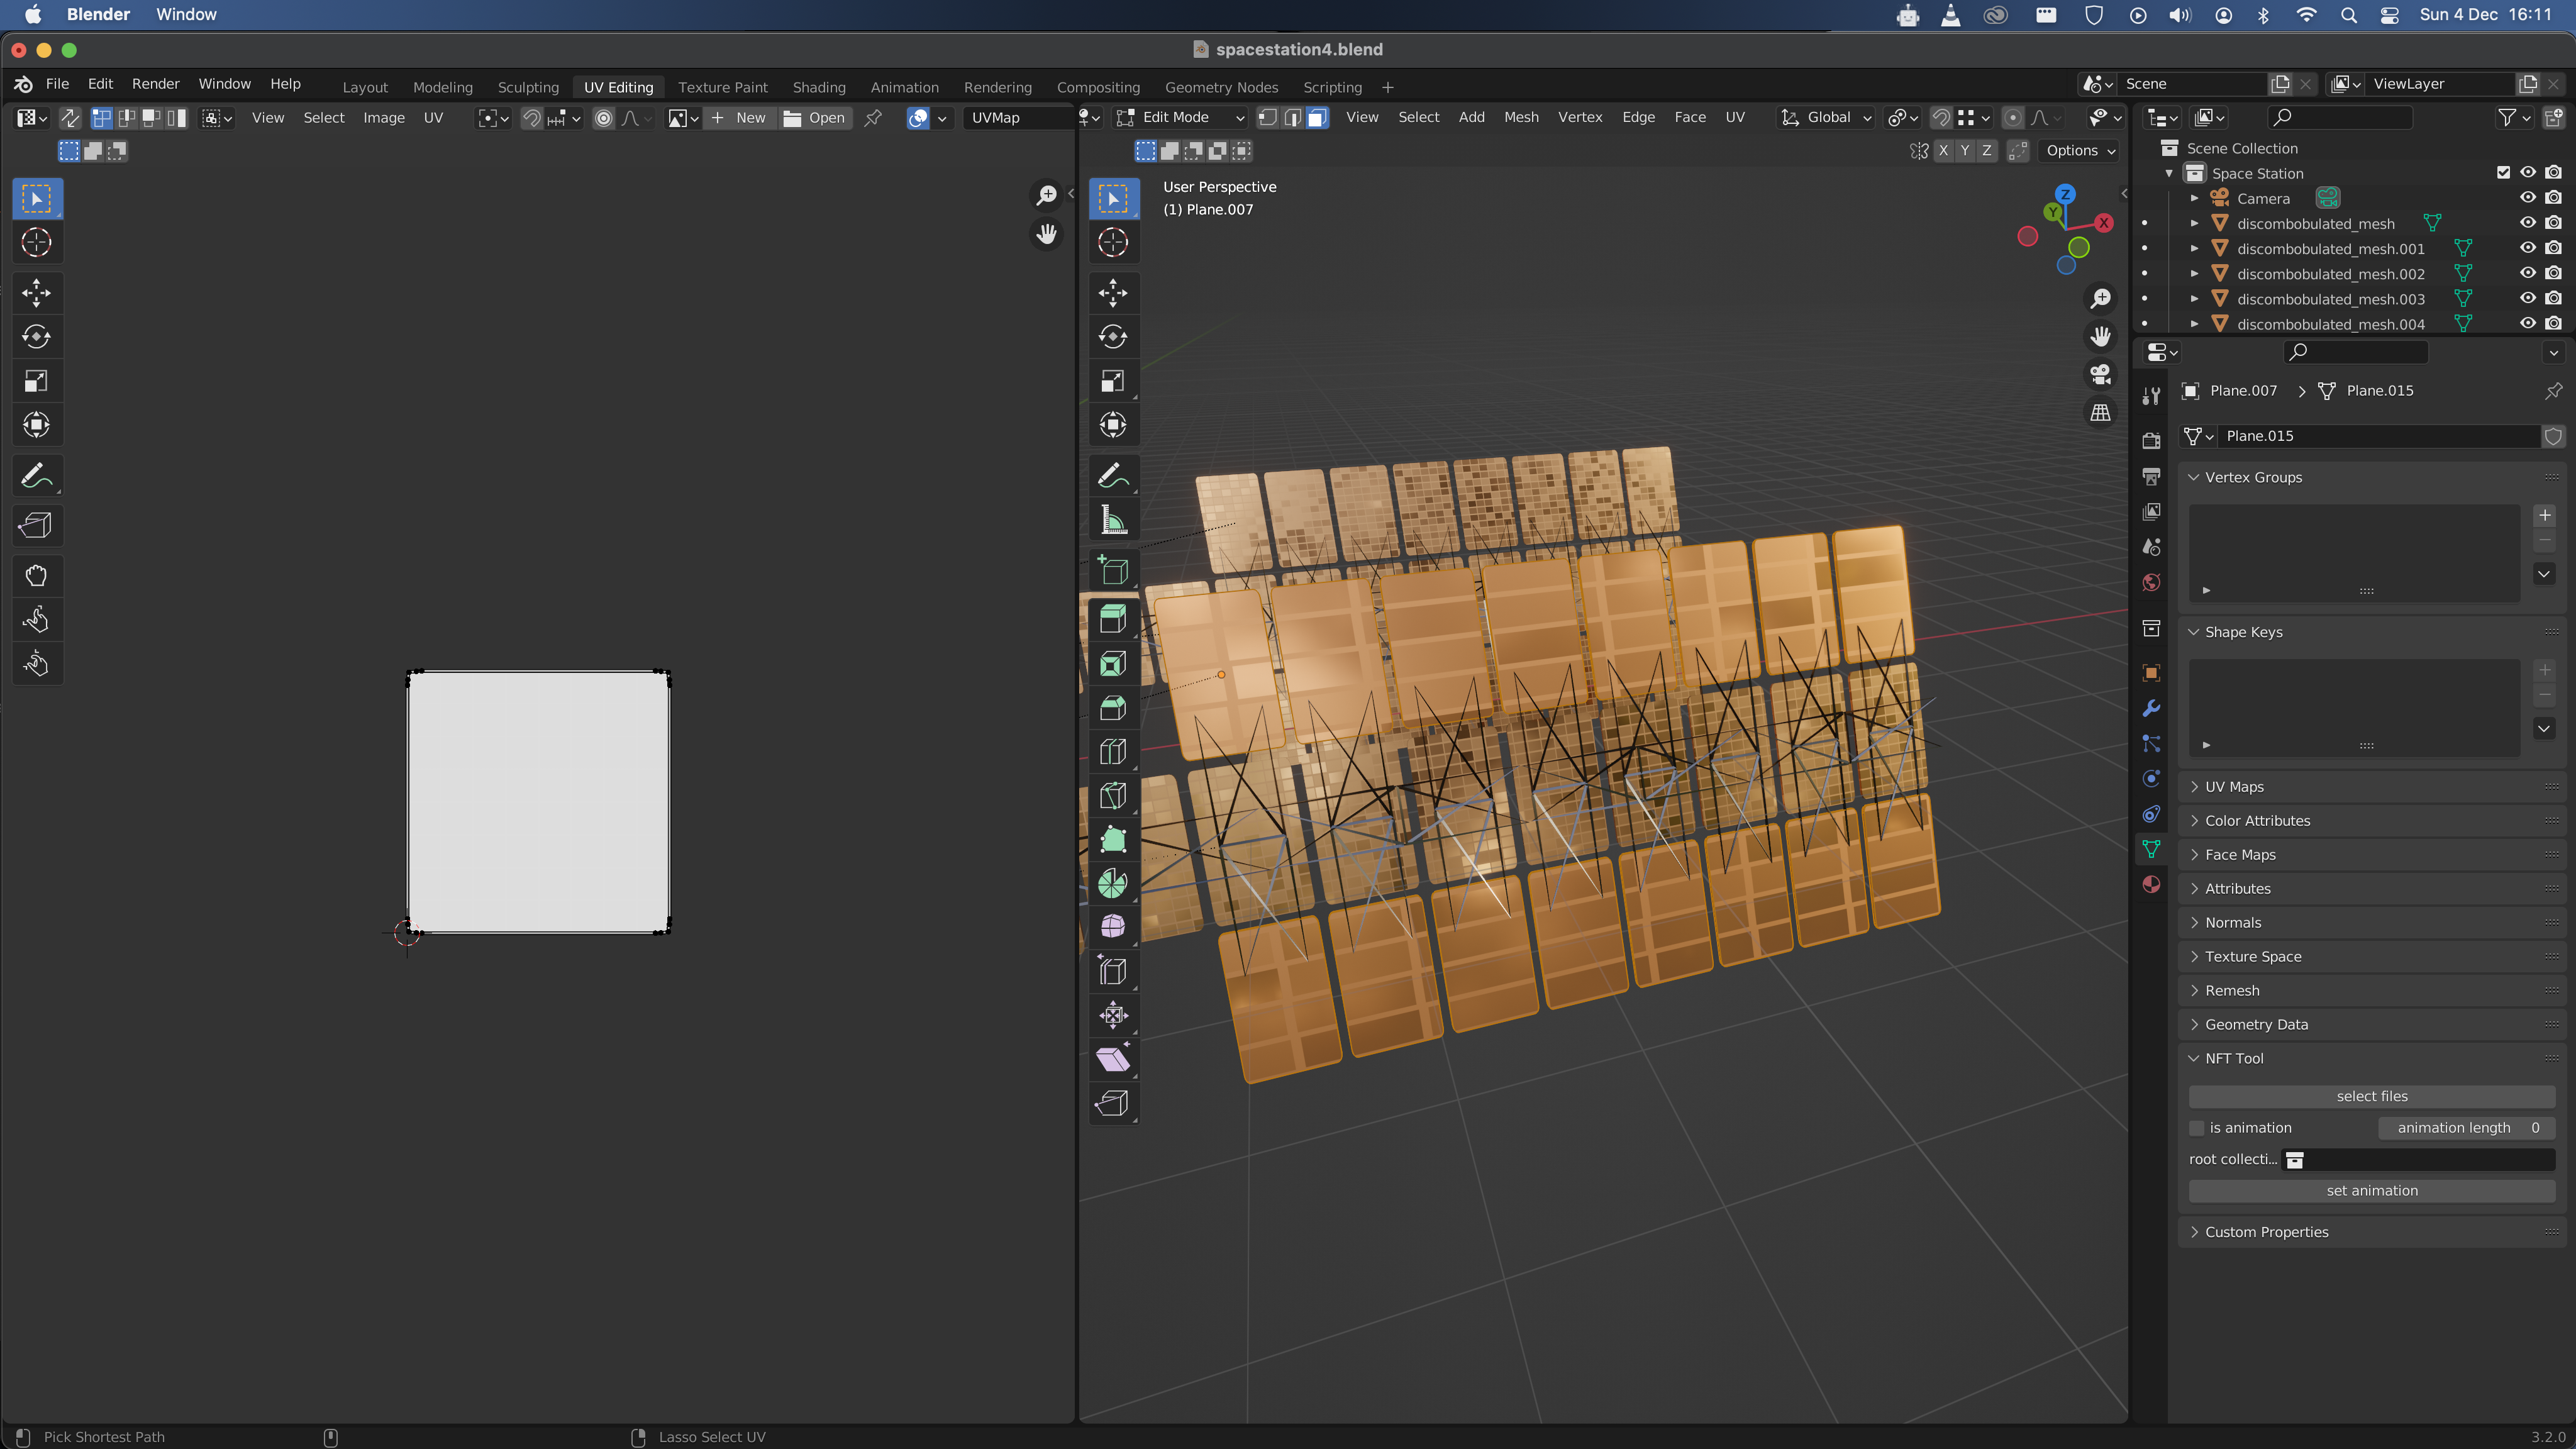Choose the Shear tool
Image resolution: width=2576 pixels, height=1449 pixels.
(1113, 1059)
